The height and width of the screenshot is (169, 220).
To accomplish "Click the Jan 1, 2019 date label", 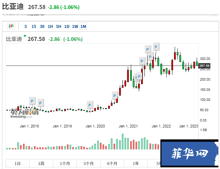I will [62, 126].
